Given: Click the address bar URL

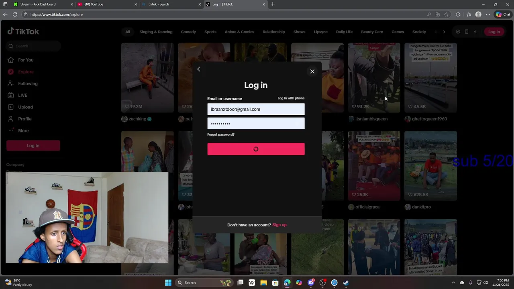Looking at the screenshot, I should click(x=57, y=14).
